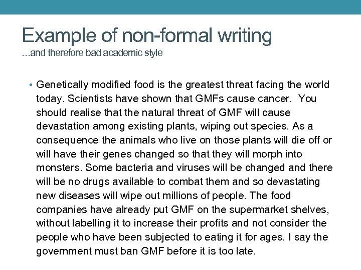Click the subtitle '…and therefore bad academic style'

(x=93, y=53)
